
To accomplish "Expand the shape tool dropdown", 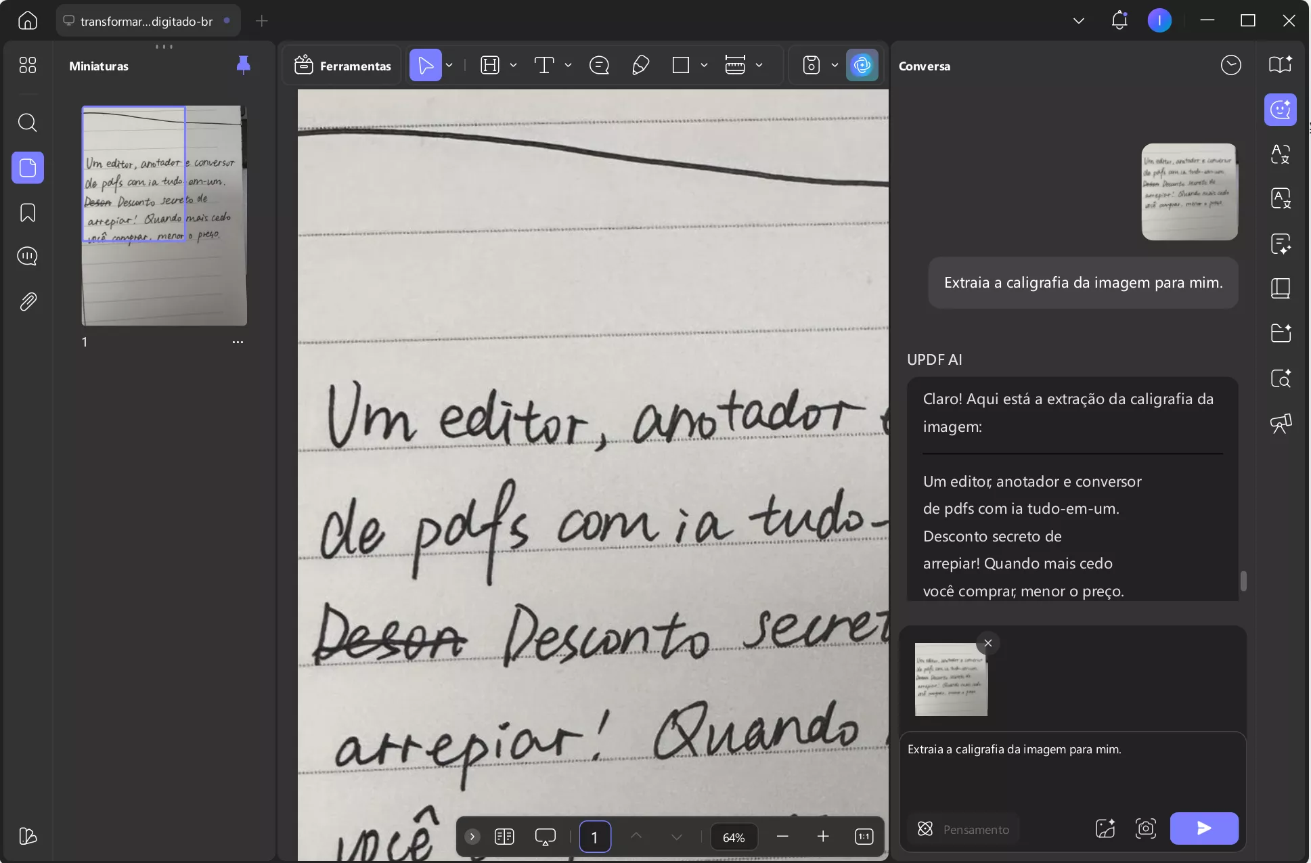I will (704, 65).
